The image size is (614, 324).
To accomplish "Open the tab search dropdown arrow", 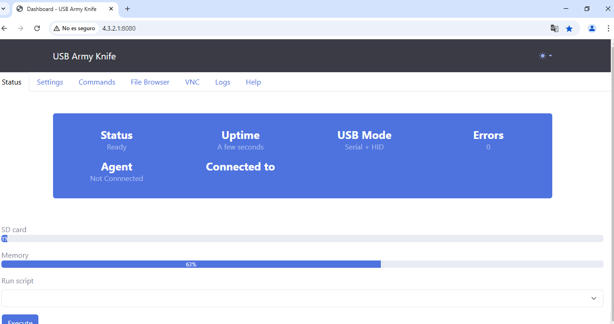I will (x=4, y=9).
